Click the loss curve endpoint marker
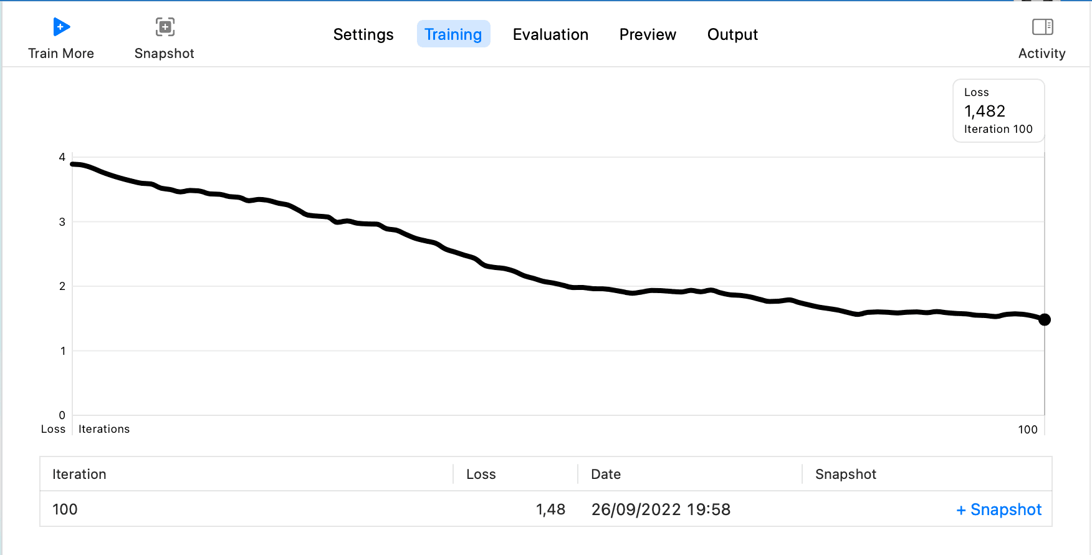Viewport: 1092px width, 555px height. point(1045,319)
